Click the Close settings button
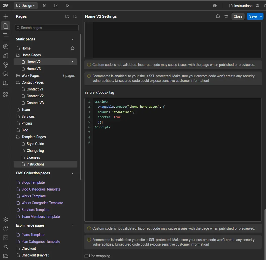The image size is (266, 260). (x=238, y=16)
